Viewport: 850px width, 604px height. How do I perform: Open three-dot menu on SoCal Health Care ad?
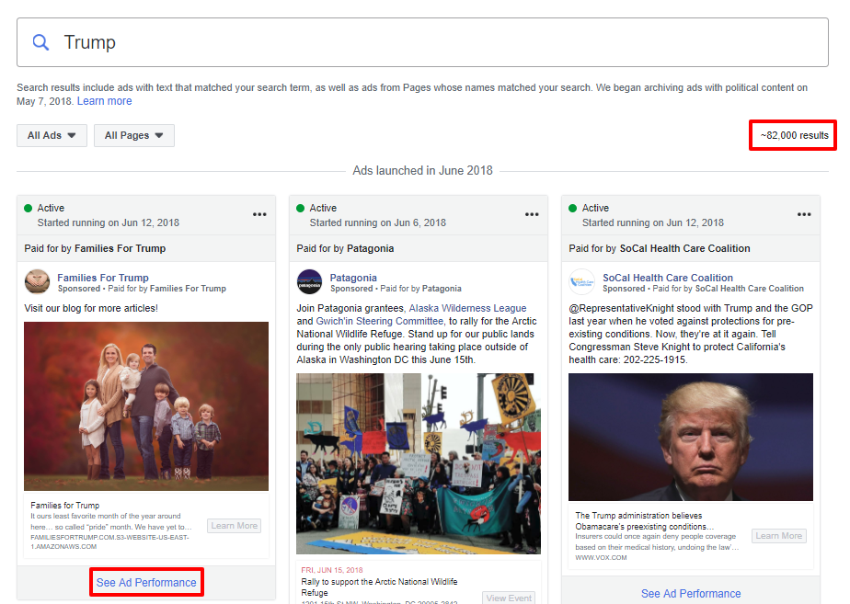click(x=804, y=214)
